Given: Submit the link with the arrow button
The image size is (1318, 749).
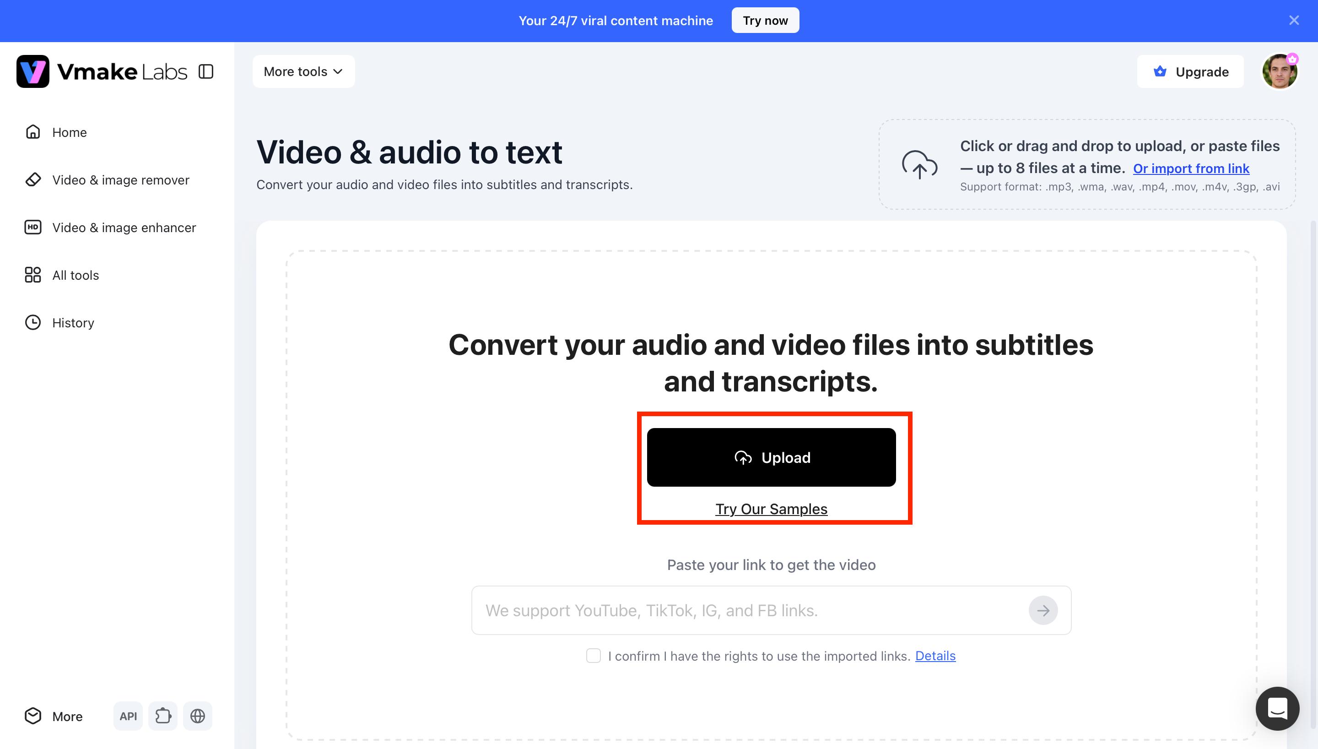Looking at the screenshot, I should (x=1043, y=610).
